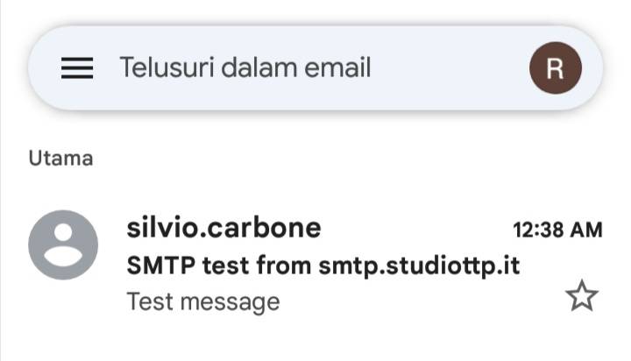Click the Utama inbox category label
The height and width of the screenshot is (361, 631).
60,159
